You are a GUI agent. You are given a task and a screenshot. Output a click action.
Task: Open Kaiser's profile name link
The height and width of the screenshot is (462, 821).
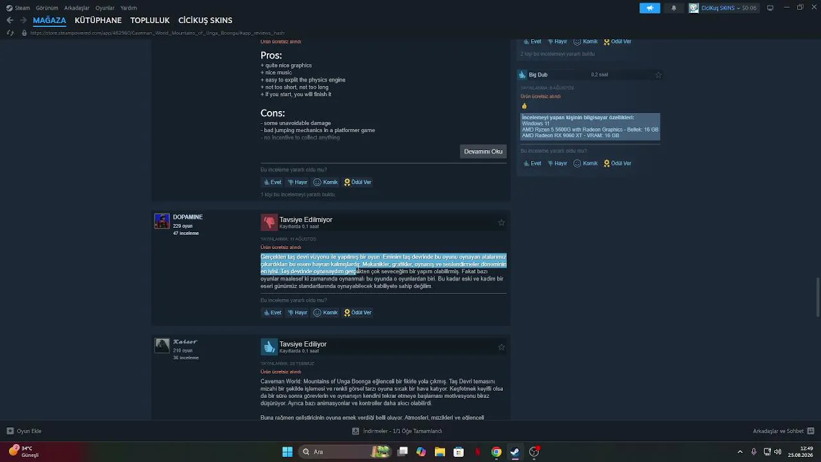(x=185, y=341)
